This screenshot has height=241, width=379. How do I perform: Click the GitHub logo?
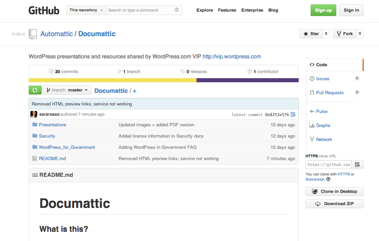[x=44, y=10]
